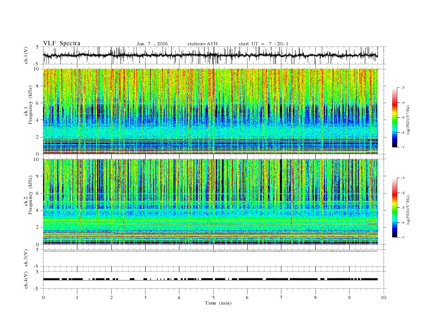Screen dimensions: 432x334
Task: Click the "-6" tick on ch.2 colorbar
Action: coord(402,223)
